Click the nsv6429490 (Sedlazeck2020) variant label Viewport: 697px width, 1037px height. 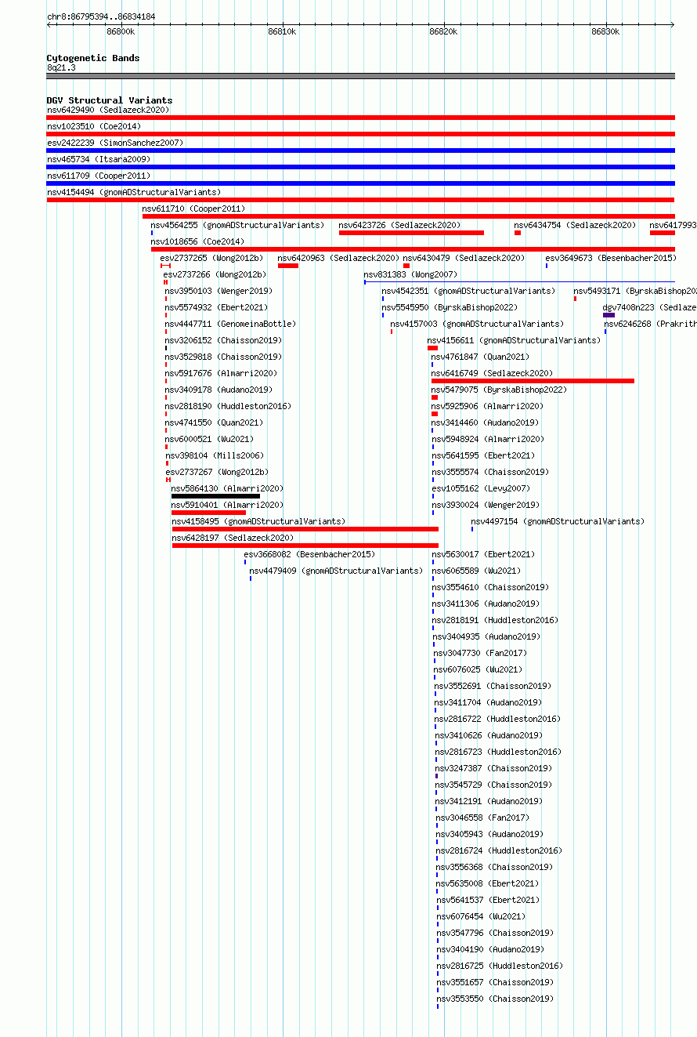point(107,111)
